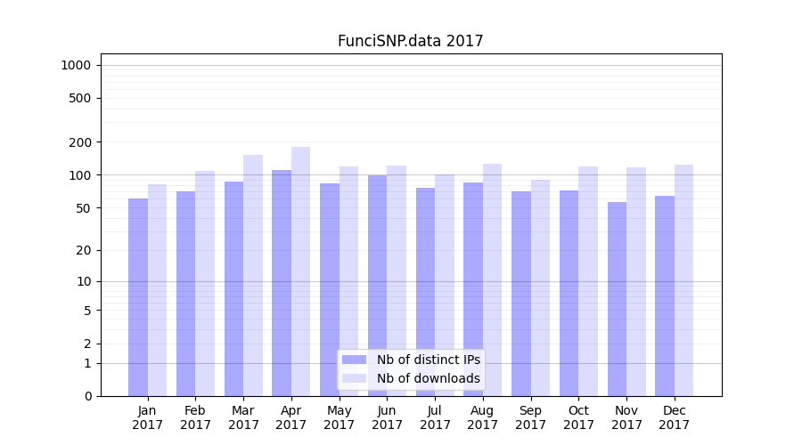
Task: Click the Nb of downloads legend swatch
Action: 354,378
